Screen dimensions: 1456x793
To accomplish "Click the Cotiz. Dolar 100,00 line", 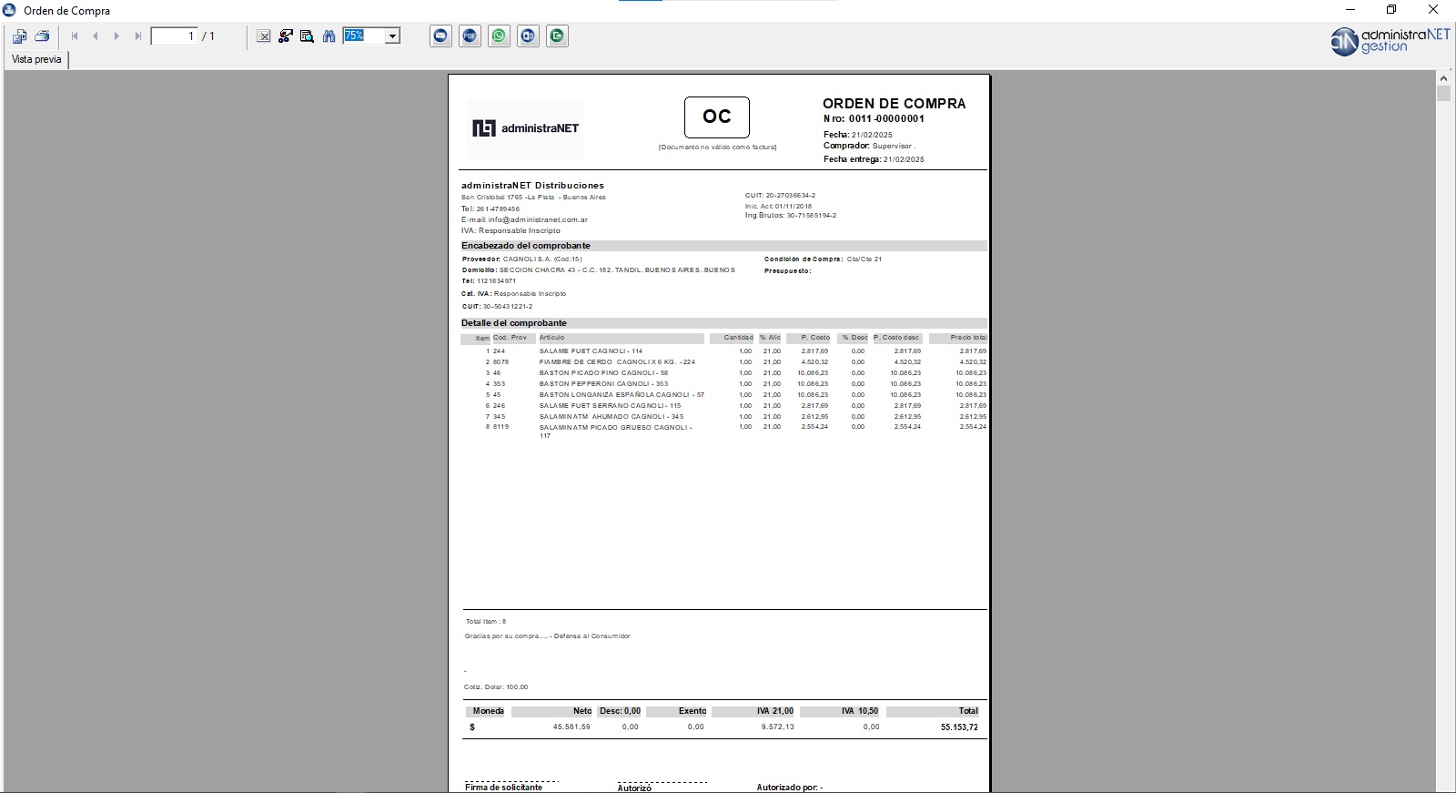I will [496, 687].
